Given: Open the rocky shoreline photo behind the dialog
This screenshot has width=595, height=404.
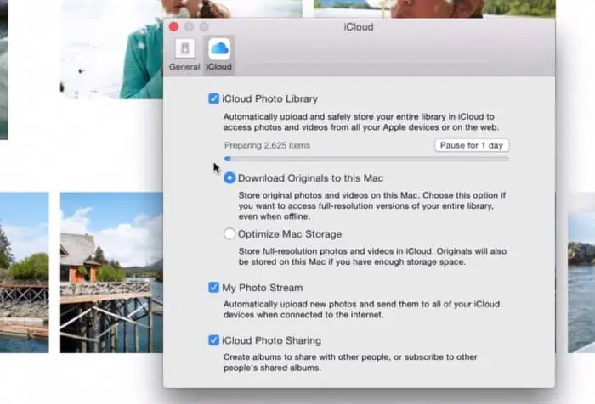Looking at the screenshot, I should 581,272.
